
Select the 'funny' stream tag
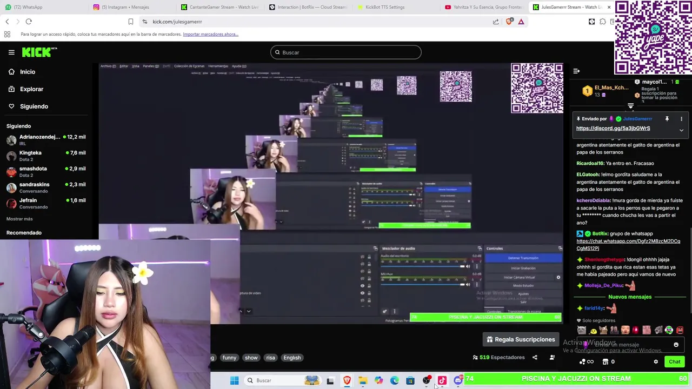[x=229, y=358]
